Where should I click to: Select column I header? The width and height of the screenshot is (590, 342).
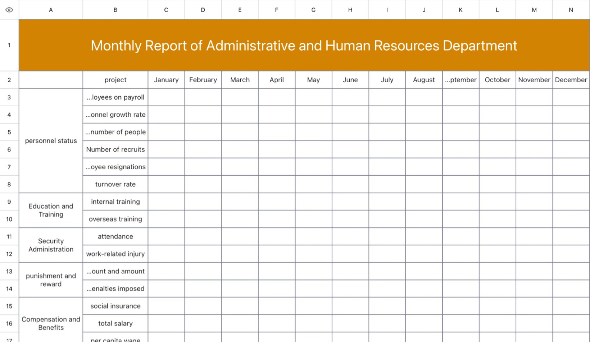(387, 10)
